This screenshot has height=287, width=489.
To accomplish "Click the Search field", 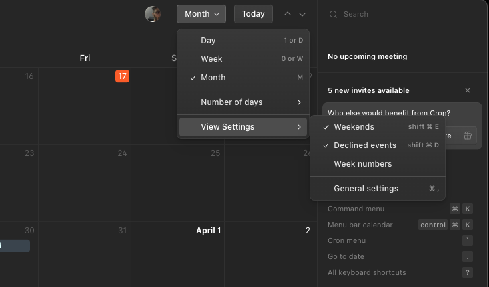I will [x=402, y=14].
